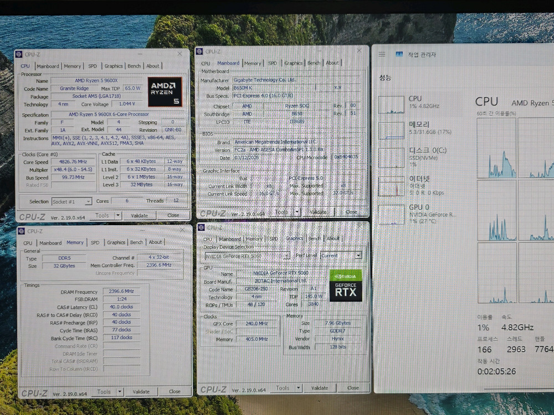Click the Socket AM5 (LGA1718) package field
554x415 pixels.
coord(96,96)
